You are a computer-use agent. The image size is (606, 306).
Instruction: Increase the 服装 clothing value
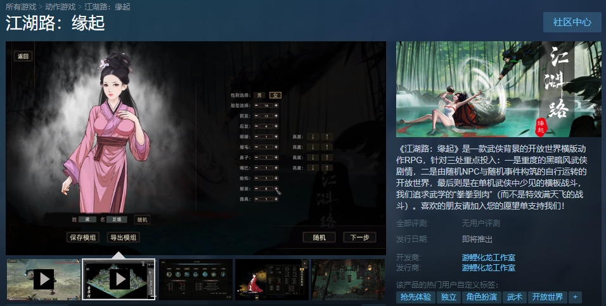(x=276, y=189)
